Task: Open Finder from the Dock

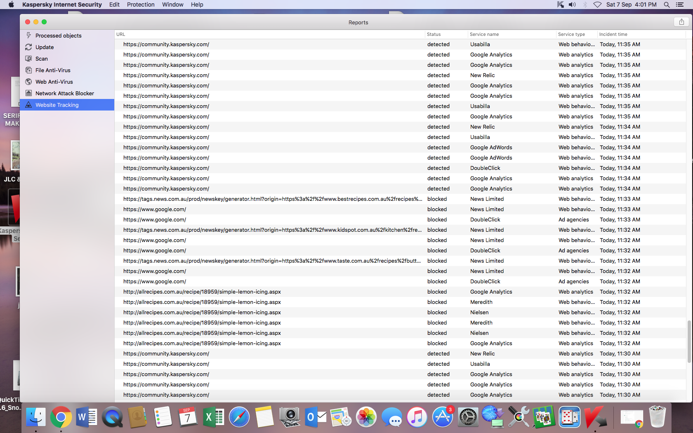Action: pyautogui.click(x=35, y=417)
